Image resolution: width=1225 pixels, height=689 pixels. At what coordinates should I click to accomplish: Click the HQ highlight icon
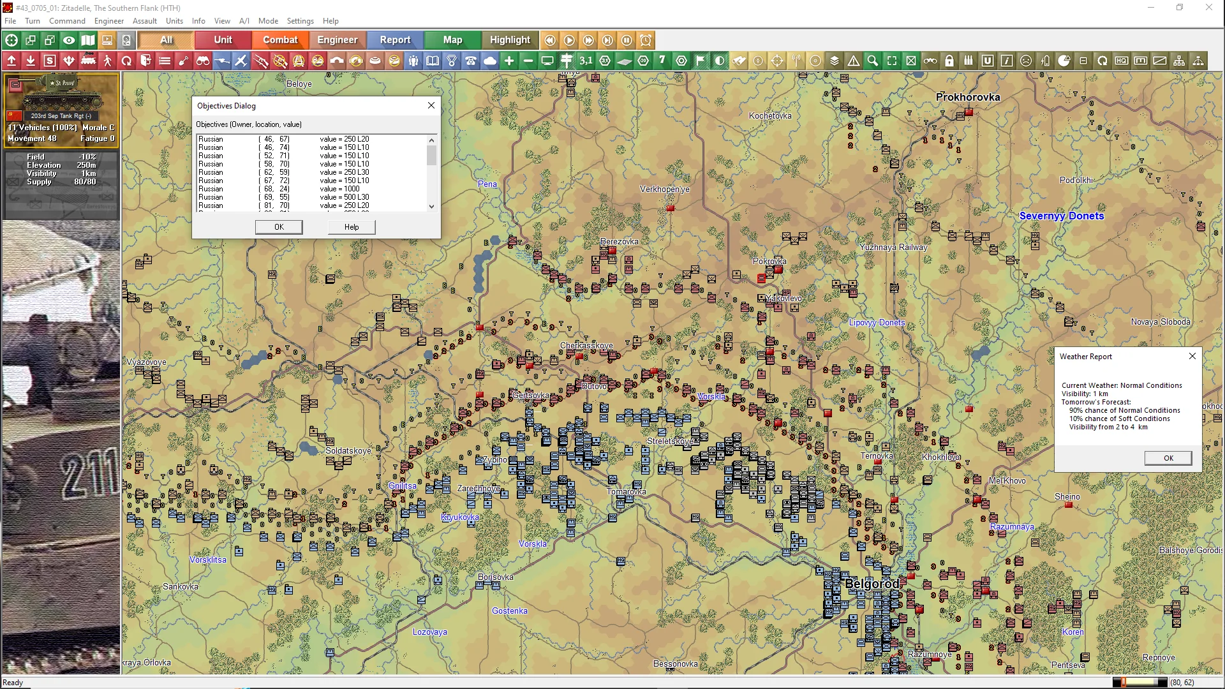tap(1122, 61)
